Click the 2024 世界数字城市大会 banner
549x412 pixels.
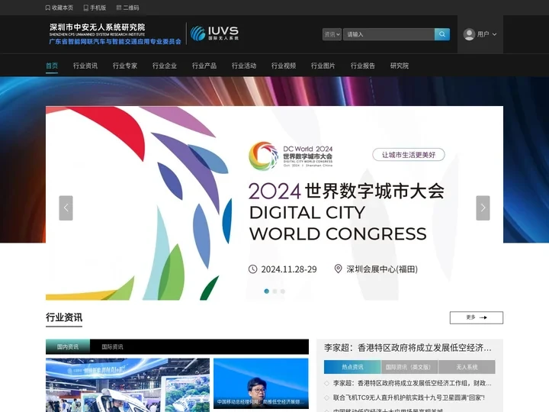[274, 203]
